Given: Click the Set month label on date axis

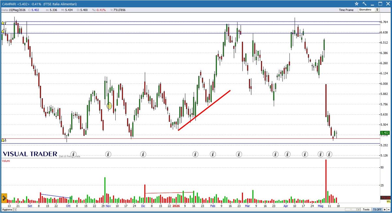Looking at the screenshot, I should click(x=30, y=206).
